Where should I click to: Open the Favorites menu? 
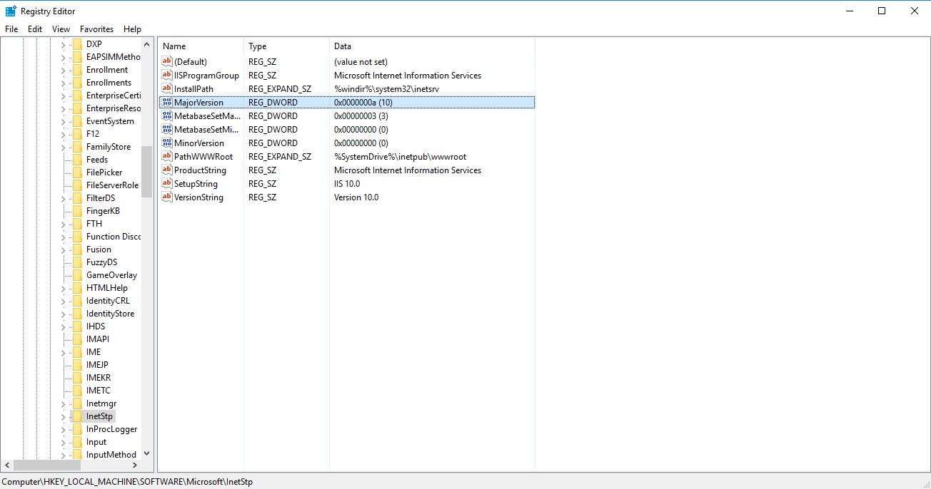click(x=96, y=29)
